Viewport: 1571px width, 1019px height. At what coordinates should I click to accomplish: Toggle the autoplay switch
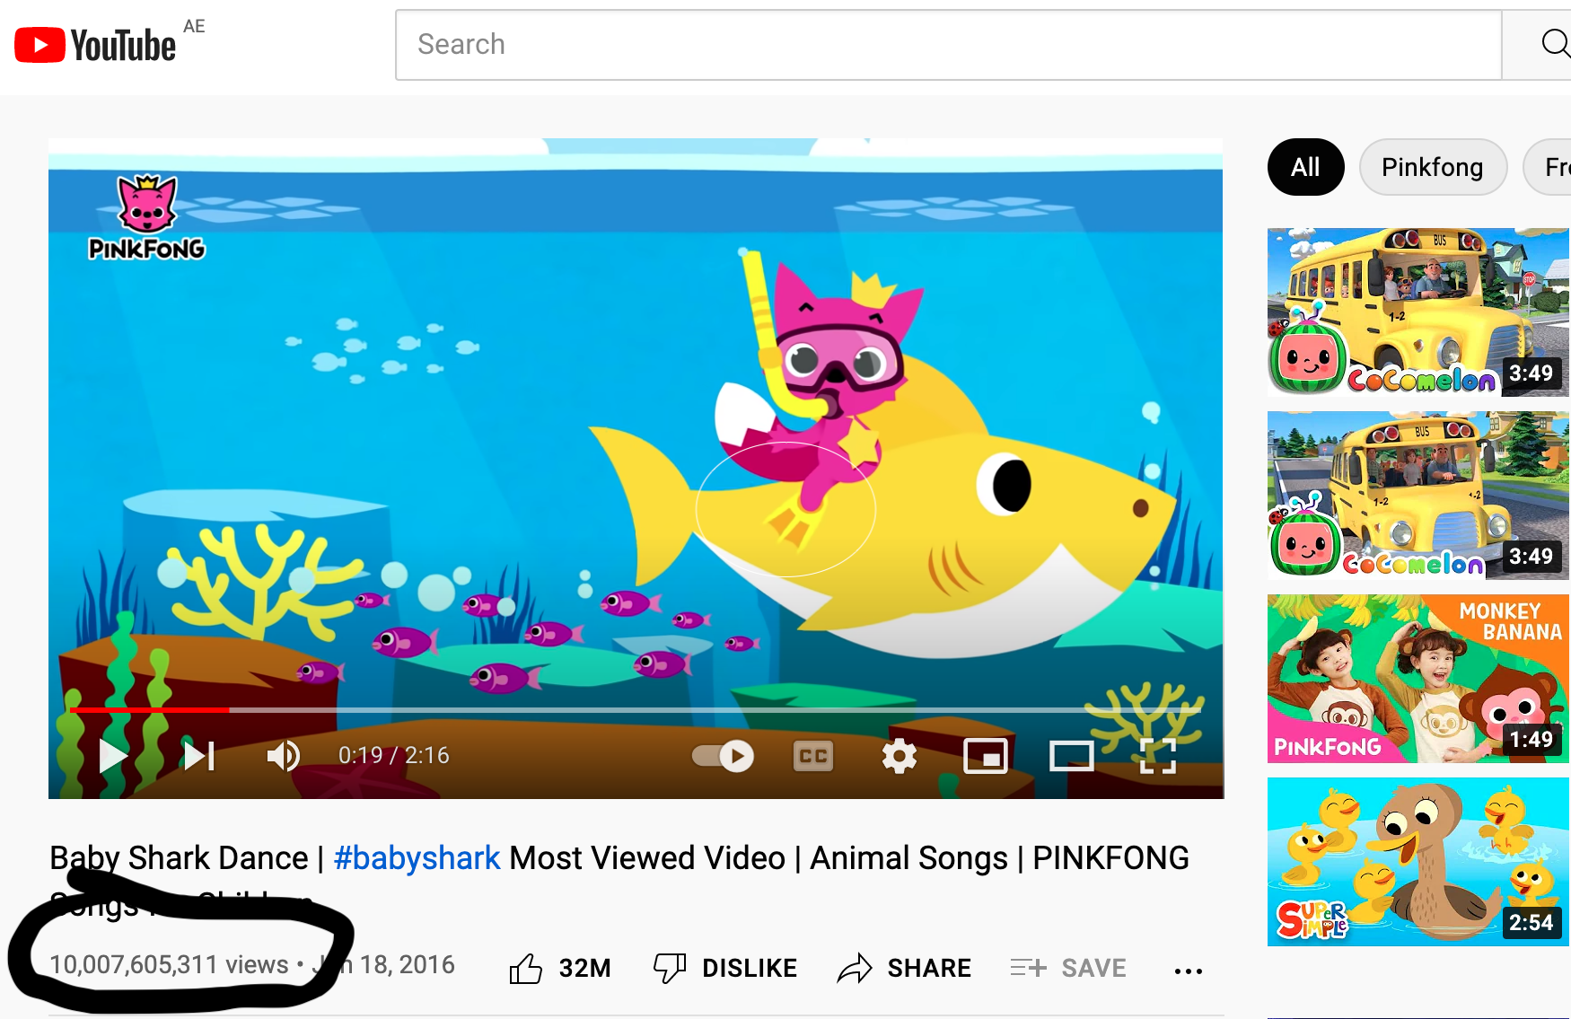click(x=723, y=756)
